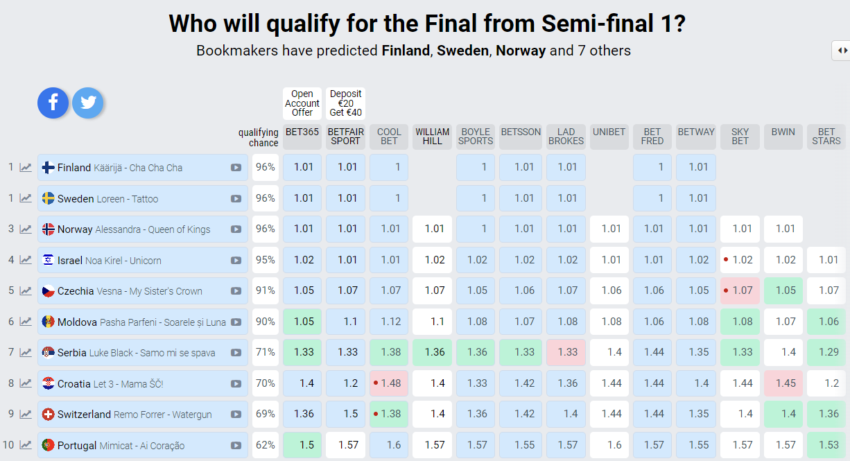Play Serbia's Samo mi se spava video
The image size is (850, 461).
pyautogui.click(x=236, y=353)
